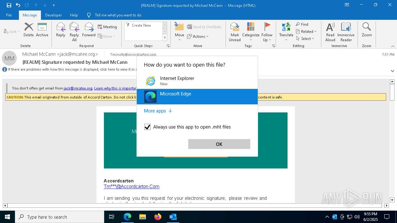397x223 pixels.
Task: Click in the Windows search box
Action: [60, 217]
